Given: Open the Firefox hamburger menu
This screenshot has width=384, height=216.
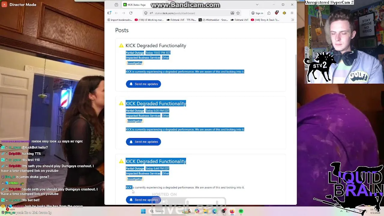Looking at the screenshot, I should (292, 13).
